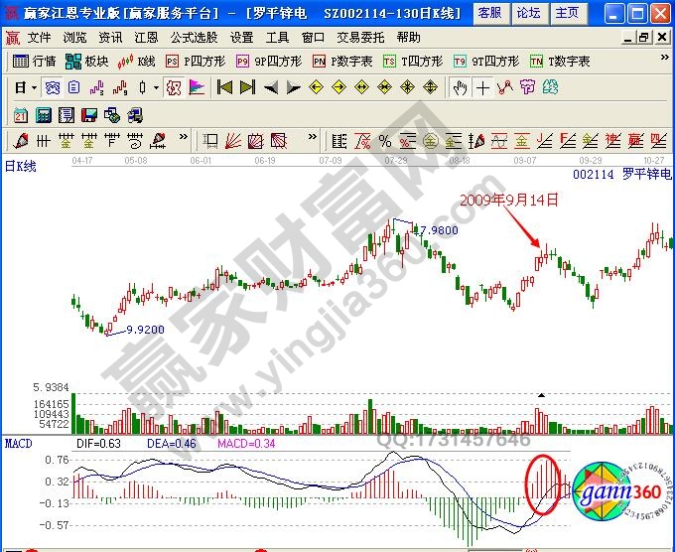Open the 交易委托 menu

[359, 37]
